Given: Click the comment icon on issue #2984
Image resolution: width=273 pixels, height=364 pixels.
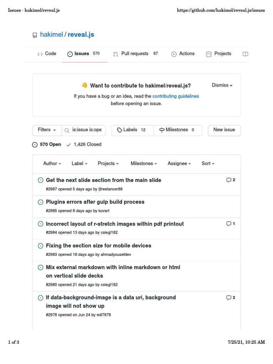Looking at the screenshot, I should coord(229,224).
